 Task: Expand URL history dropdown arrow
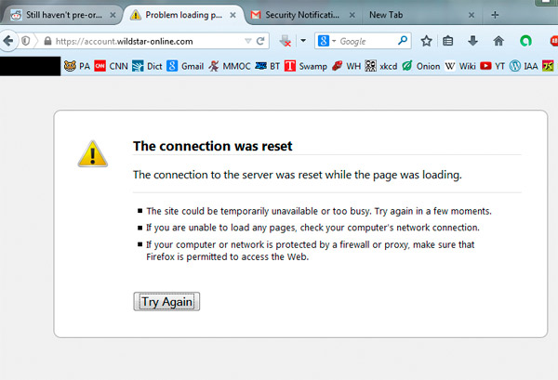tap(246, 41)
